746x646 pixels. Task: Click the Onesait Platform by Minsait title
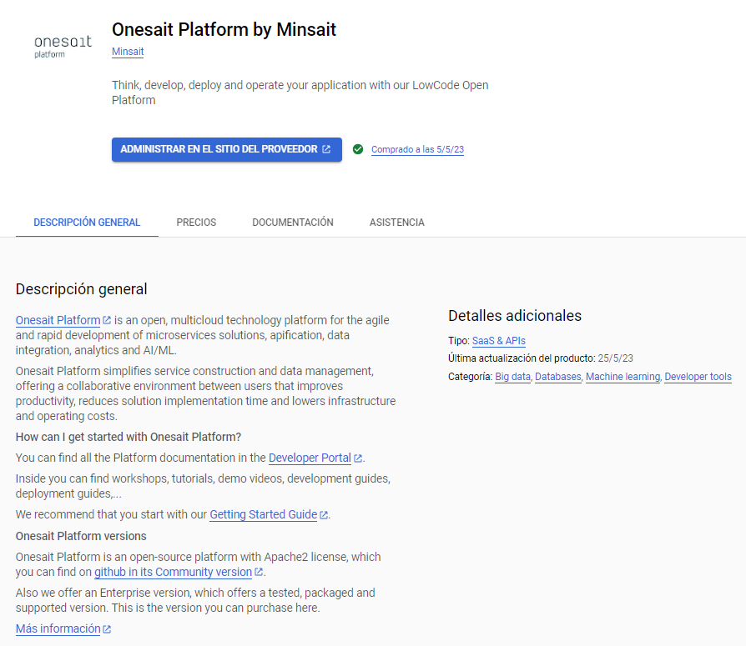pos(224,29)
